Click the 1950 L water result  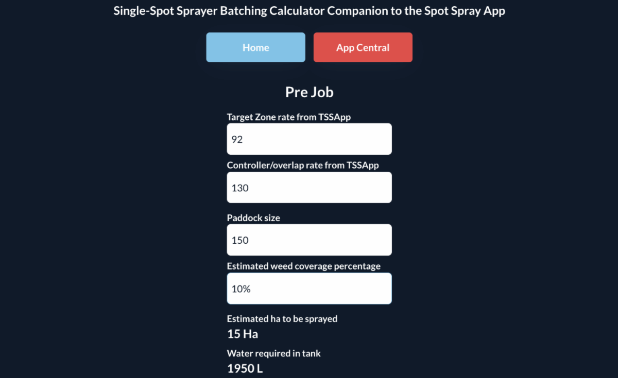(245, 369)
